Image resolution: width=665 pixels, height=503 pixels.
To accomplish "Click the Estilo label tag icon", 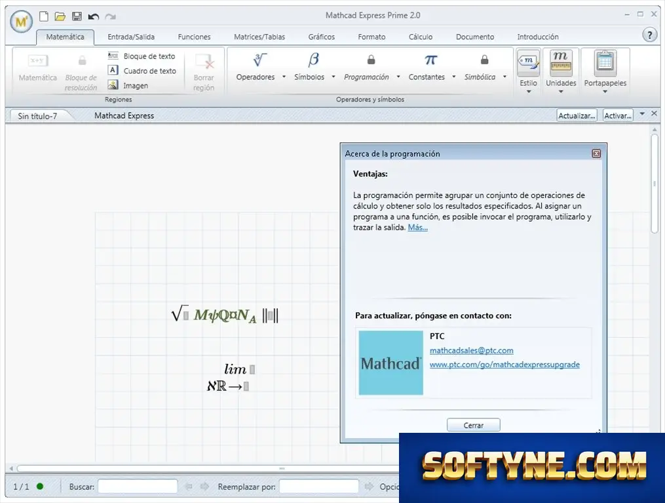I will [528, 62].
